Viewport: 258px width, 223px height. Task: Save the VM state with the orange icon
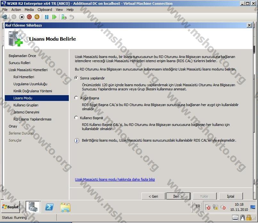(37, 17)
